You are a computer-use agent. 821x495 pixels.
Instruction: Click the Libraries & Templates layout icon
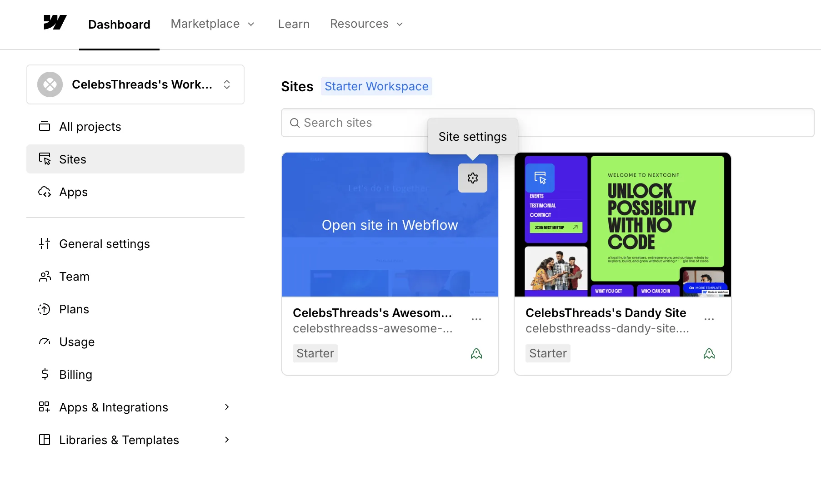click(x=45, y=440)
